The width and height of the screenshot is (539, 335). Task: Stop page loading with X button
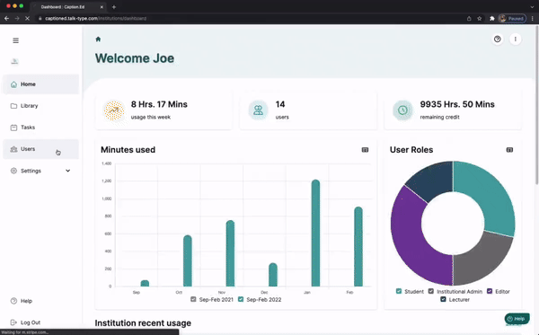(28, 18)
